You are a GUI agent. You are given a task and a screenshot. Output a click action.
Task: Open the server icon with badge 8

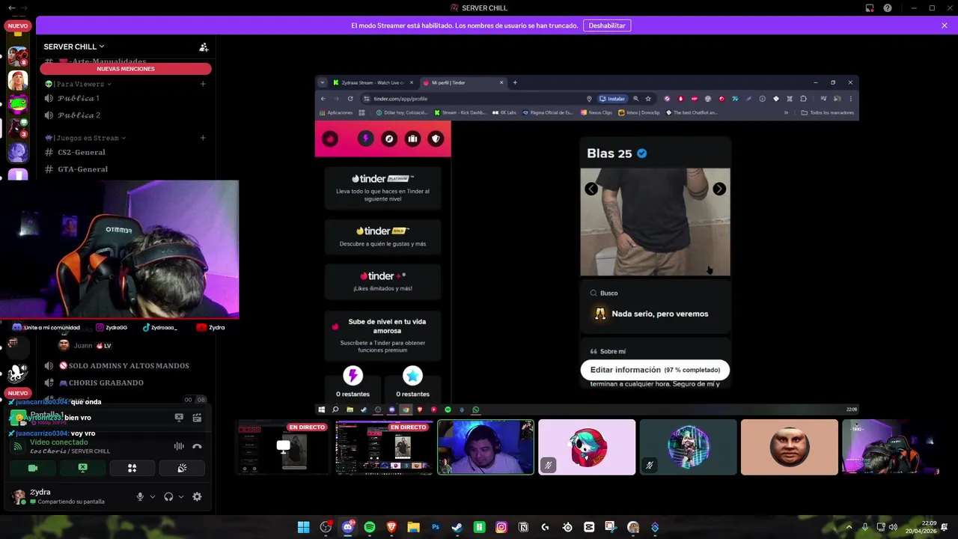point(18,55)
